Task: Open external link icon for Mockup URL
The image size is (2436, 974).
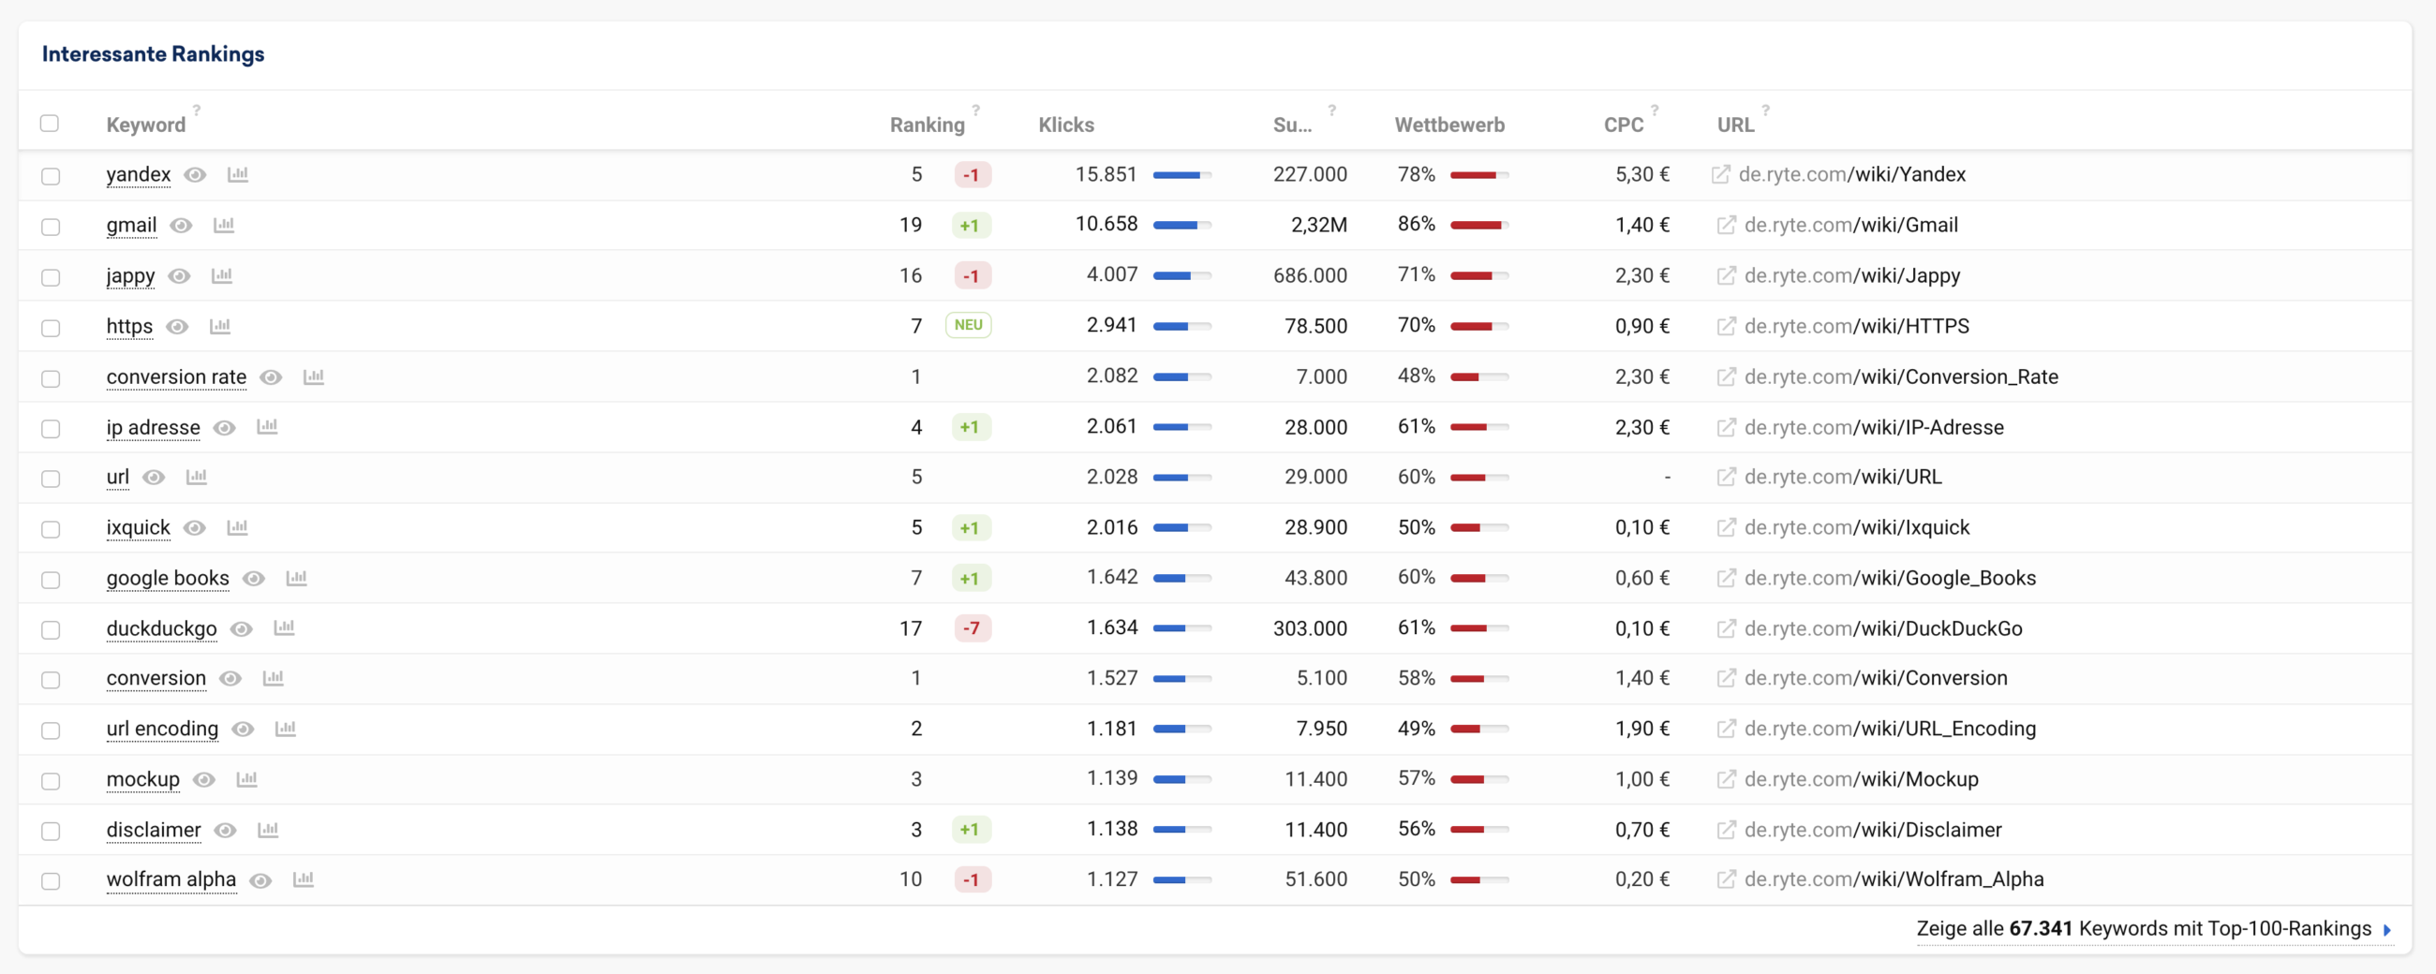Action: tap(1726, 779)
